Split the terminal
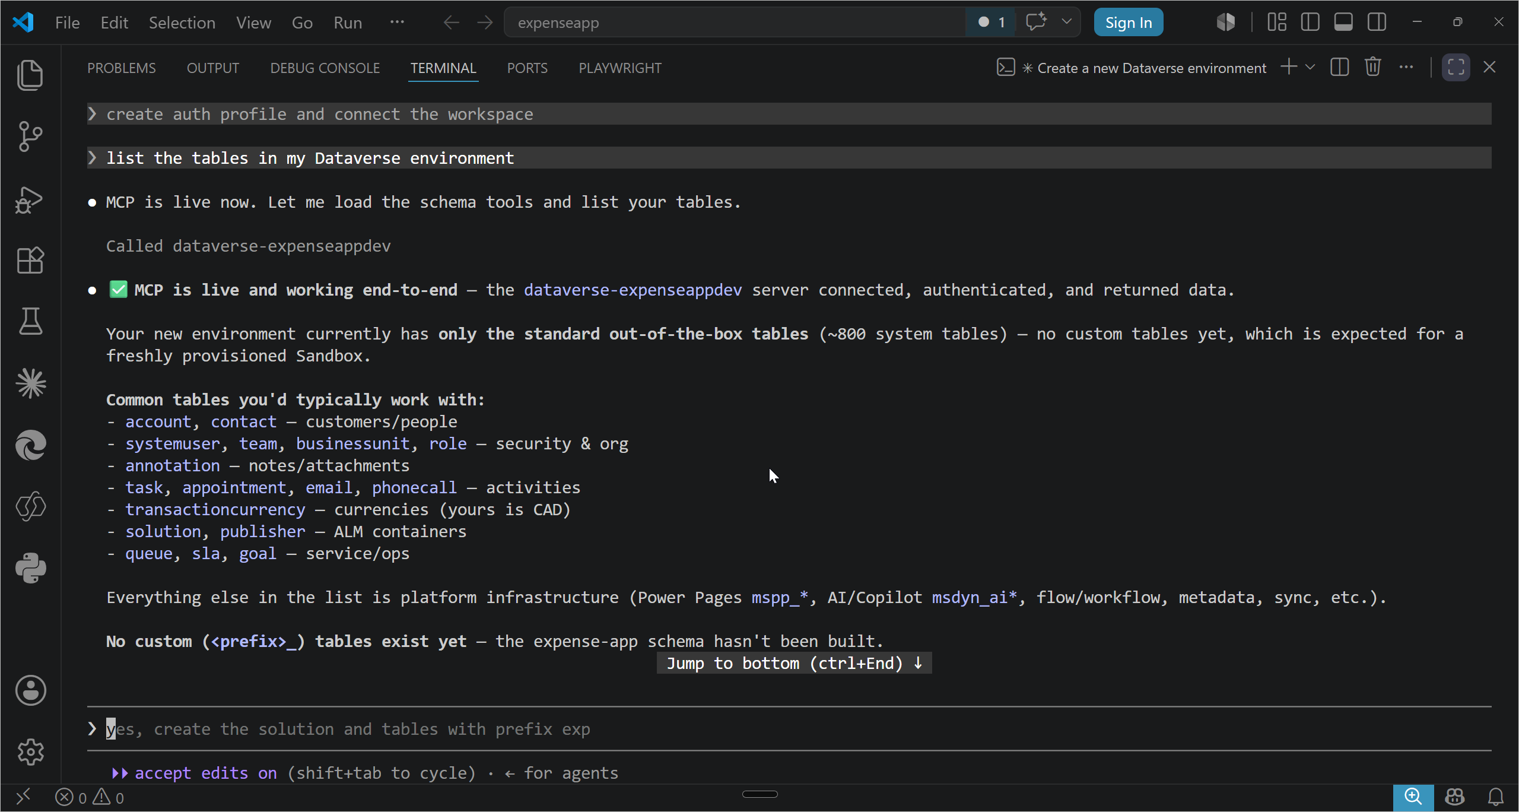 [x=1340, y=67]
